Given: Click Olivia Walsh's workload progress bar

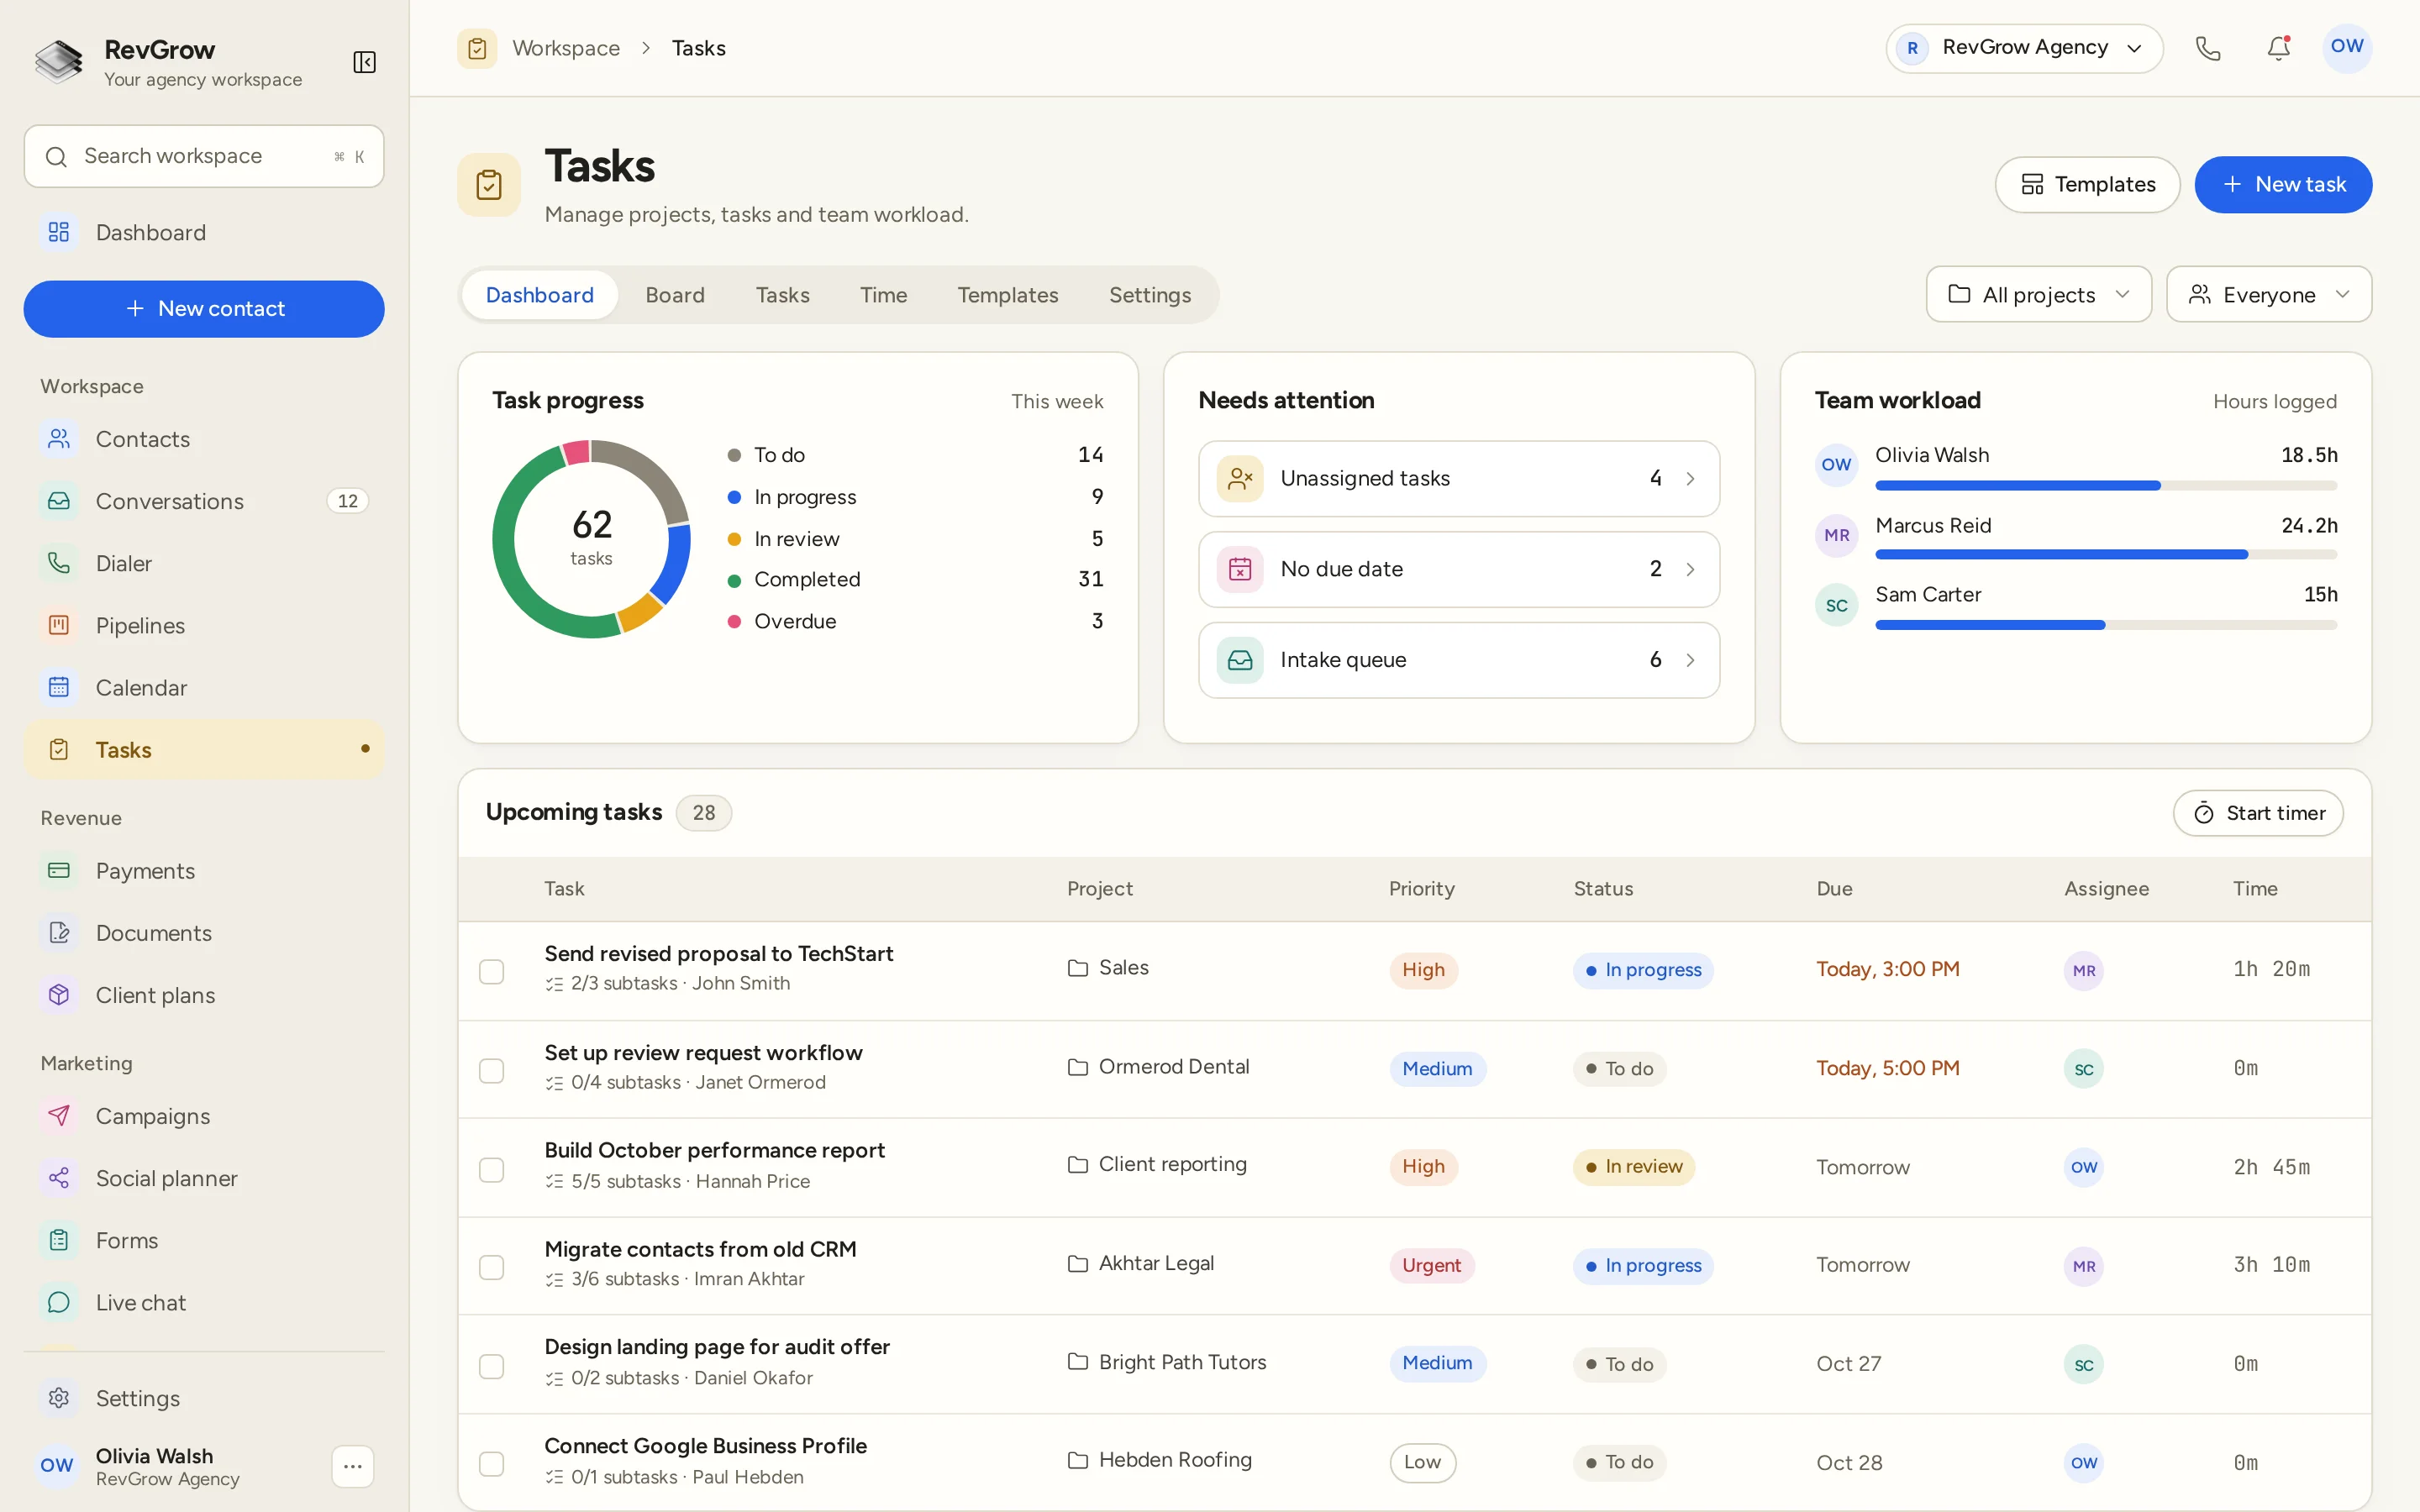Looking at the screenshot, I should [2106, 485].
